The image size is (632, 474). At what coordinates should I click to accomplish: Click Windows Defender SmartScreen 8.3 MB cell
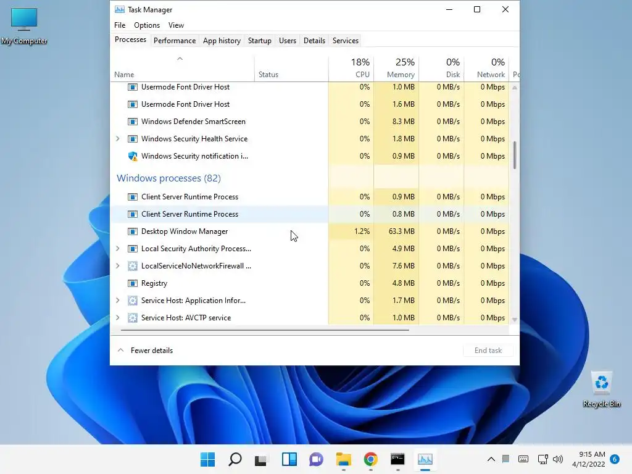pyautogui.click(x=396, y=122)
